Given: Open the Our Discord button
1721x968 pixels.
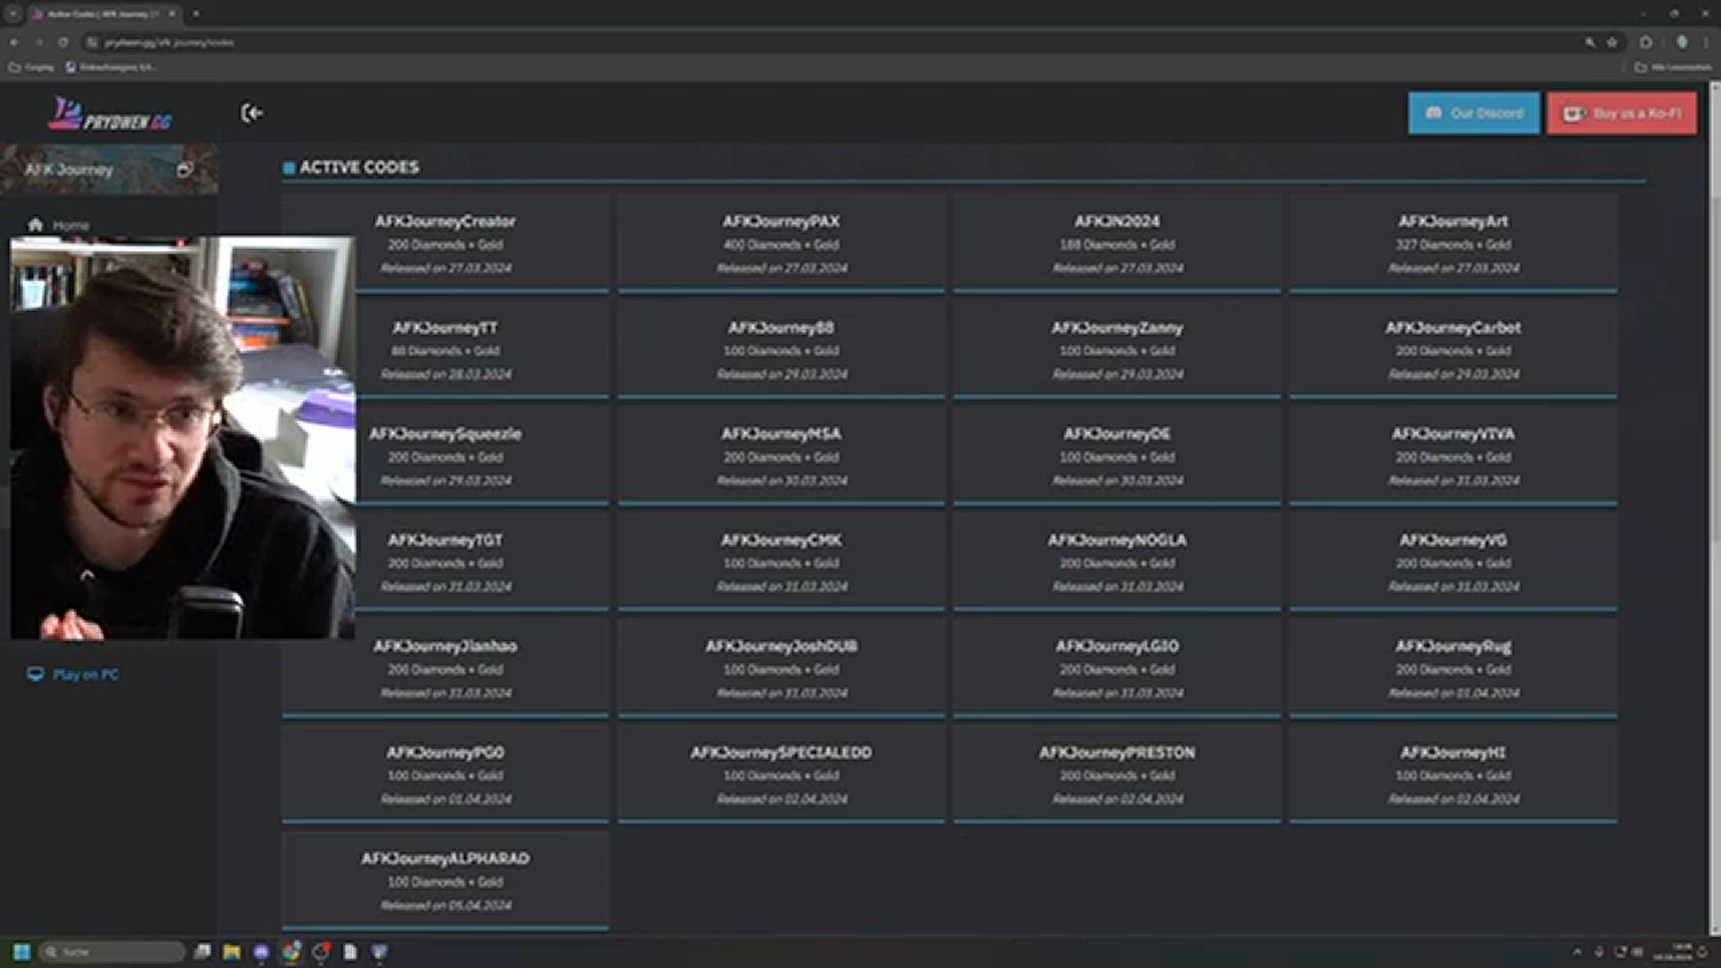Looking at the screenshot, I should (x=1474, y=113).
